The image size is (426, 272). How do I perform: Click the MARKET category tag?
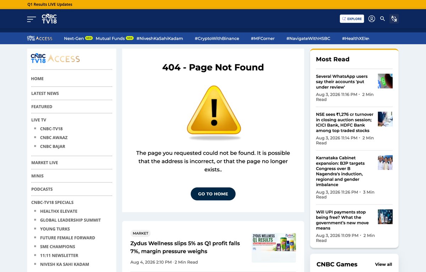[x=140, y=233]
